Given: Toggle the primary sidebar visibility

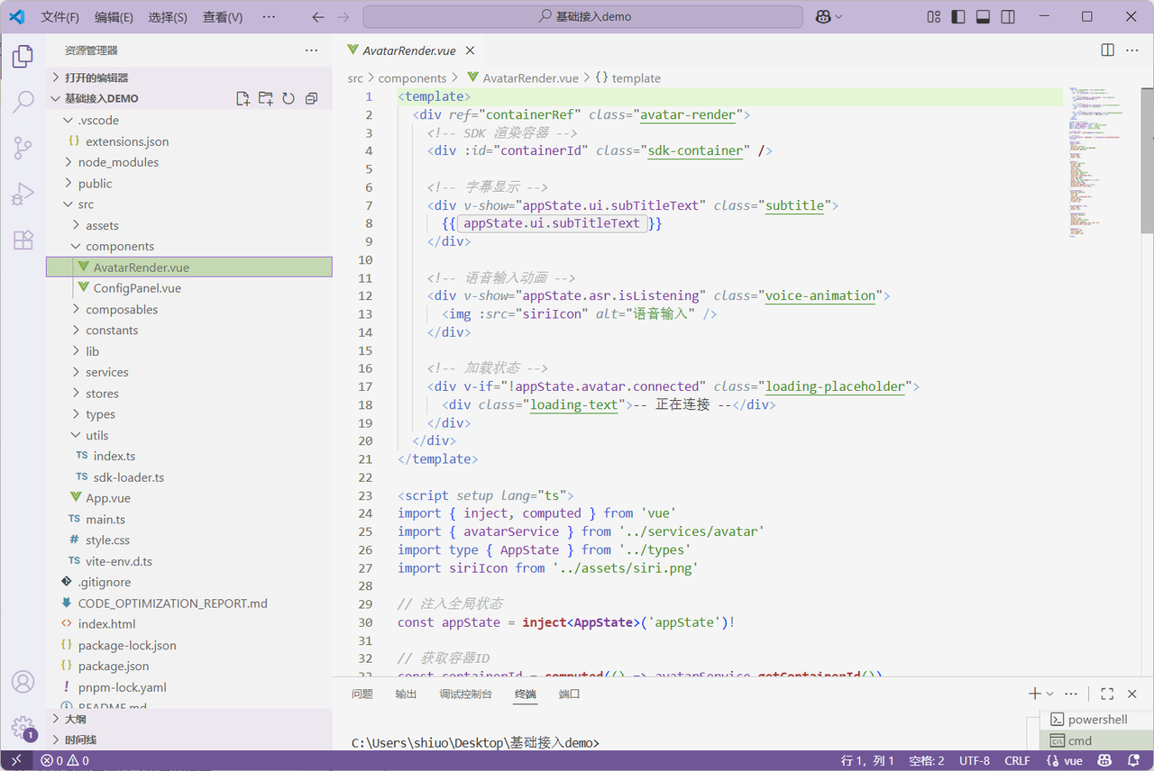Looking at the screenshot, I should [x=958, y=17].
